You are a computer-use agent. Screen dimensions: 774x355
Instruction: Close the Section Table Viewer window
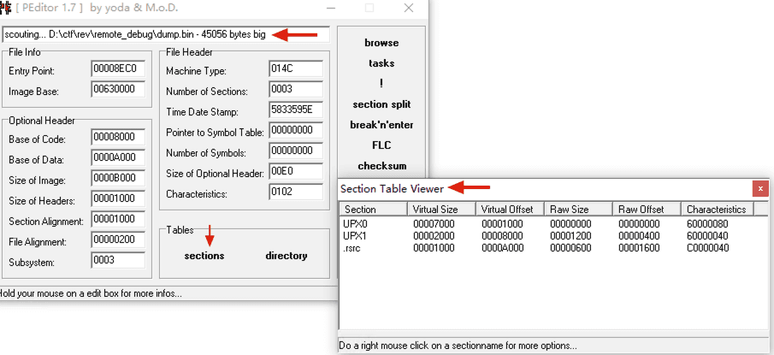760,188
